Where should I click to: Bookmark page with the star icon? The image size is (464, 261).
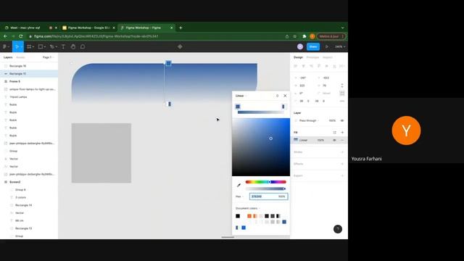click(295, 36)
